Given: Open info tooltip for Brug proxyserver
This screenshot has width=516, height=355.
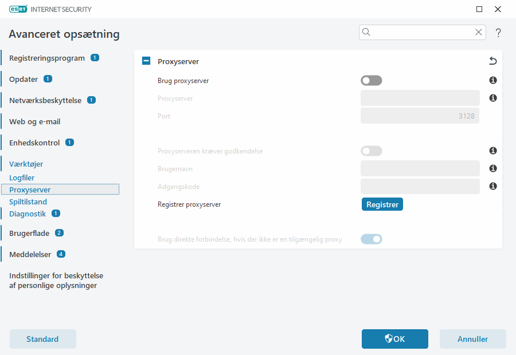Looking at the screenshot, I should coord(492,80).
